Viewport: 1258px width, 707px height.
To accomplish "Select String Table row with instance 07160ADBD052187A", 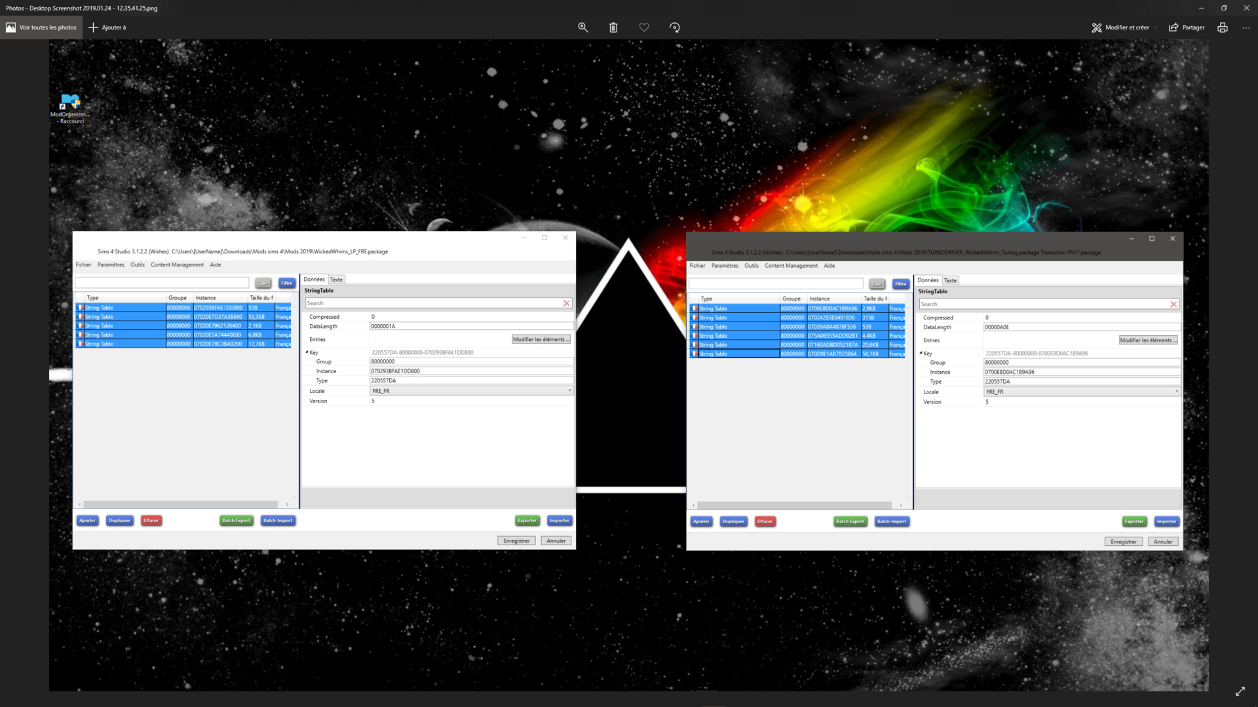I will click(797, 345).
